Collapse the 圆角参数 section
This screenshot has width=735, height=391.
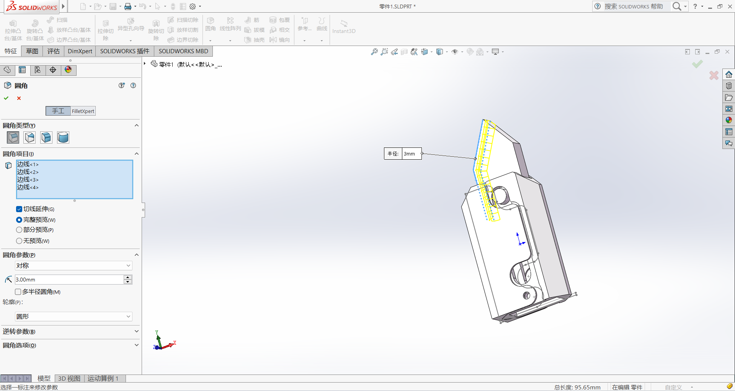coord(136,255)
